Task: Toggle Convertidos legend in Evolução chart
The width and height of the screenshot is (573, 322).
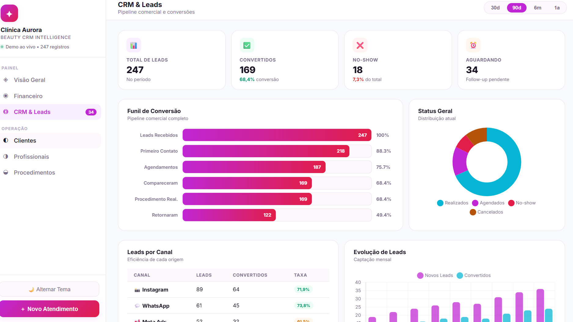Action: pos(473,275)
